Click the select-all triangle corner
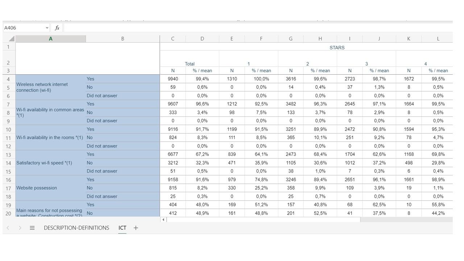This screenshot has width=464, height=261. pyautogui.click(x=12, y=39)
